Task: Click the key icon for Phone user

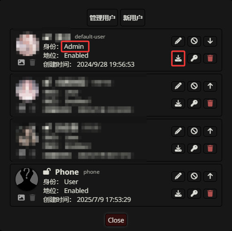Action: click(x=194, y=193)
